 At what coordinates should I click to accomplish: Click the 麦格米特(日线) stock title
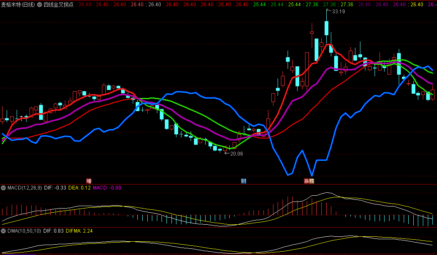[x=18, y=5]
